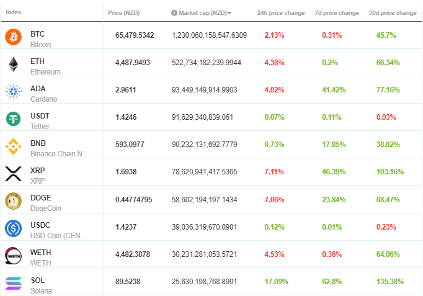Image resolution: width=423 pixels, height=296 pixels.
Task: Sort by 30d price change header
Action: [x=393, y=12]
